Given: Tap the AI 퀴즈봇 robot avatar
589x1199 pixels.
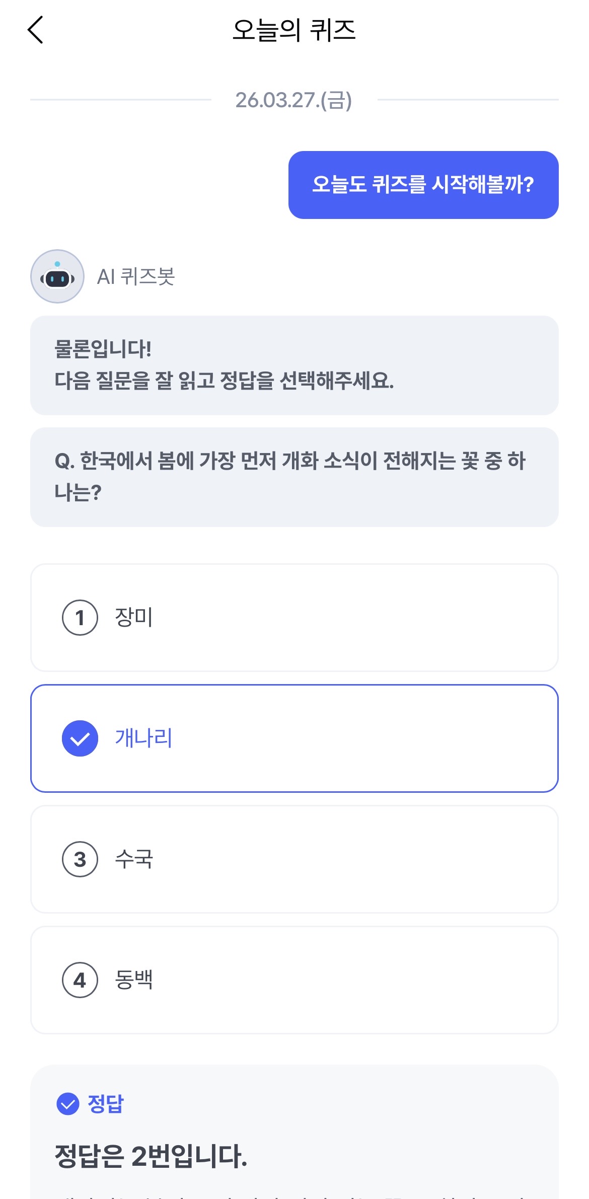Looking at the screenshot, I should [57, 276].
